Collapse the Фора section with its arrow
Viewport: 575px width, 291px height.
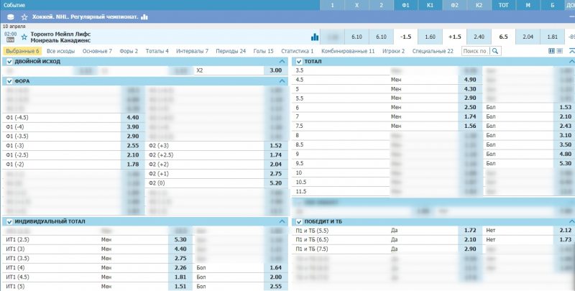point(282,81)
